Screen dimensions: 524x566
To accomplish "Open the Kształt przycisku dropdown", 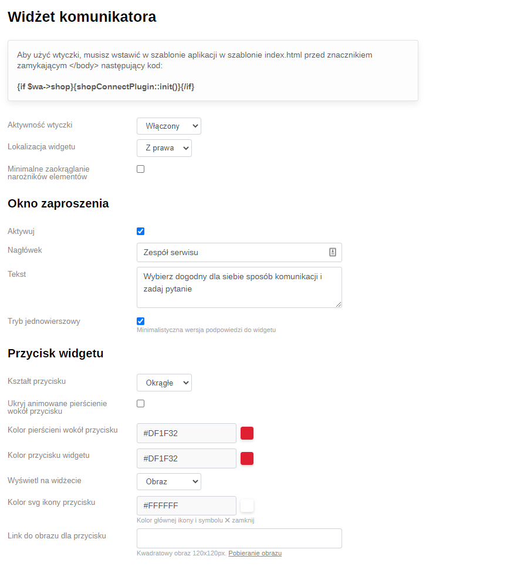I will (164, 383).
